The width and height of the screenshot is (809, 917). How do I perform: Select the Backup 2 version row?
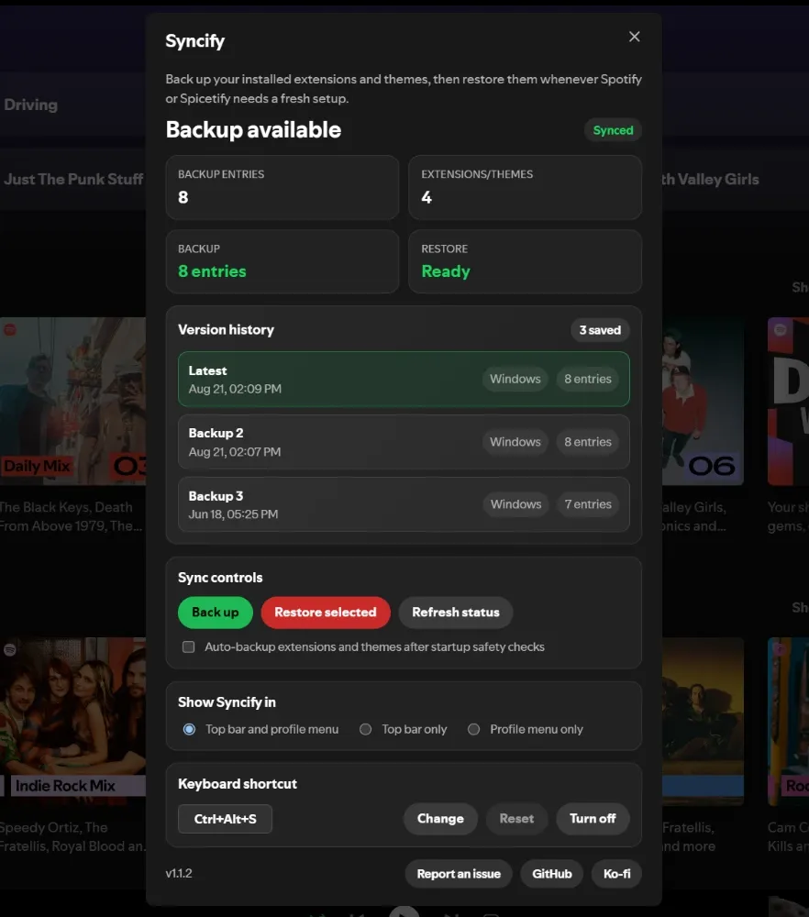pyautogui.click(x=404, y=442)
